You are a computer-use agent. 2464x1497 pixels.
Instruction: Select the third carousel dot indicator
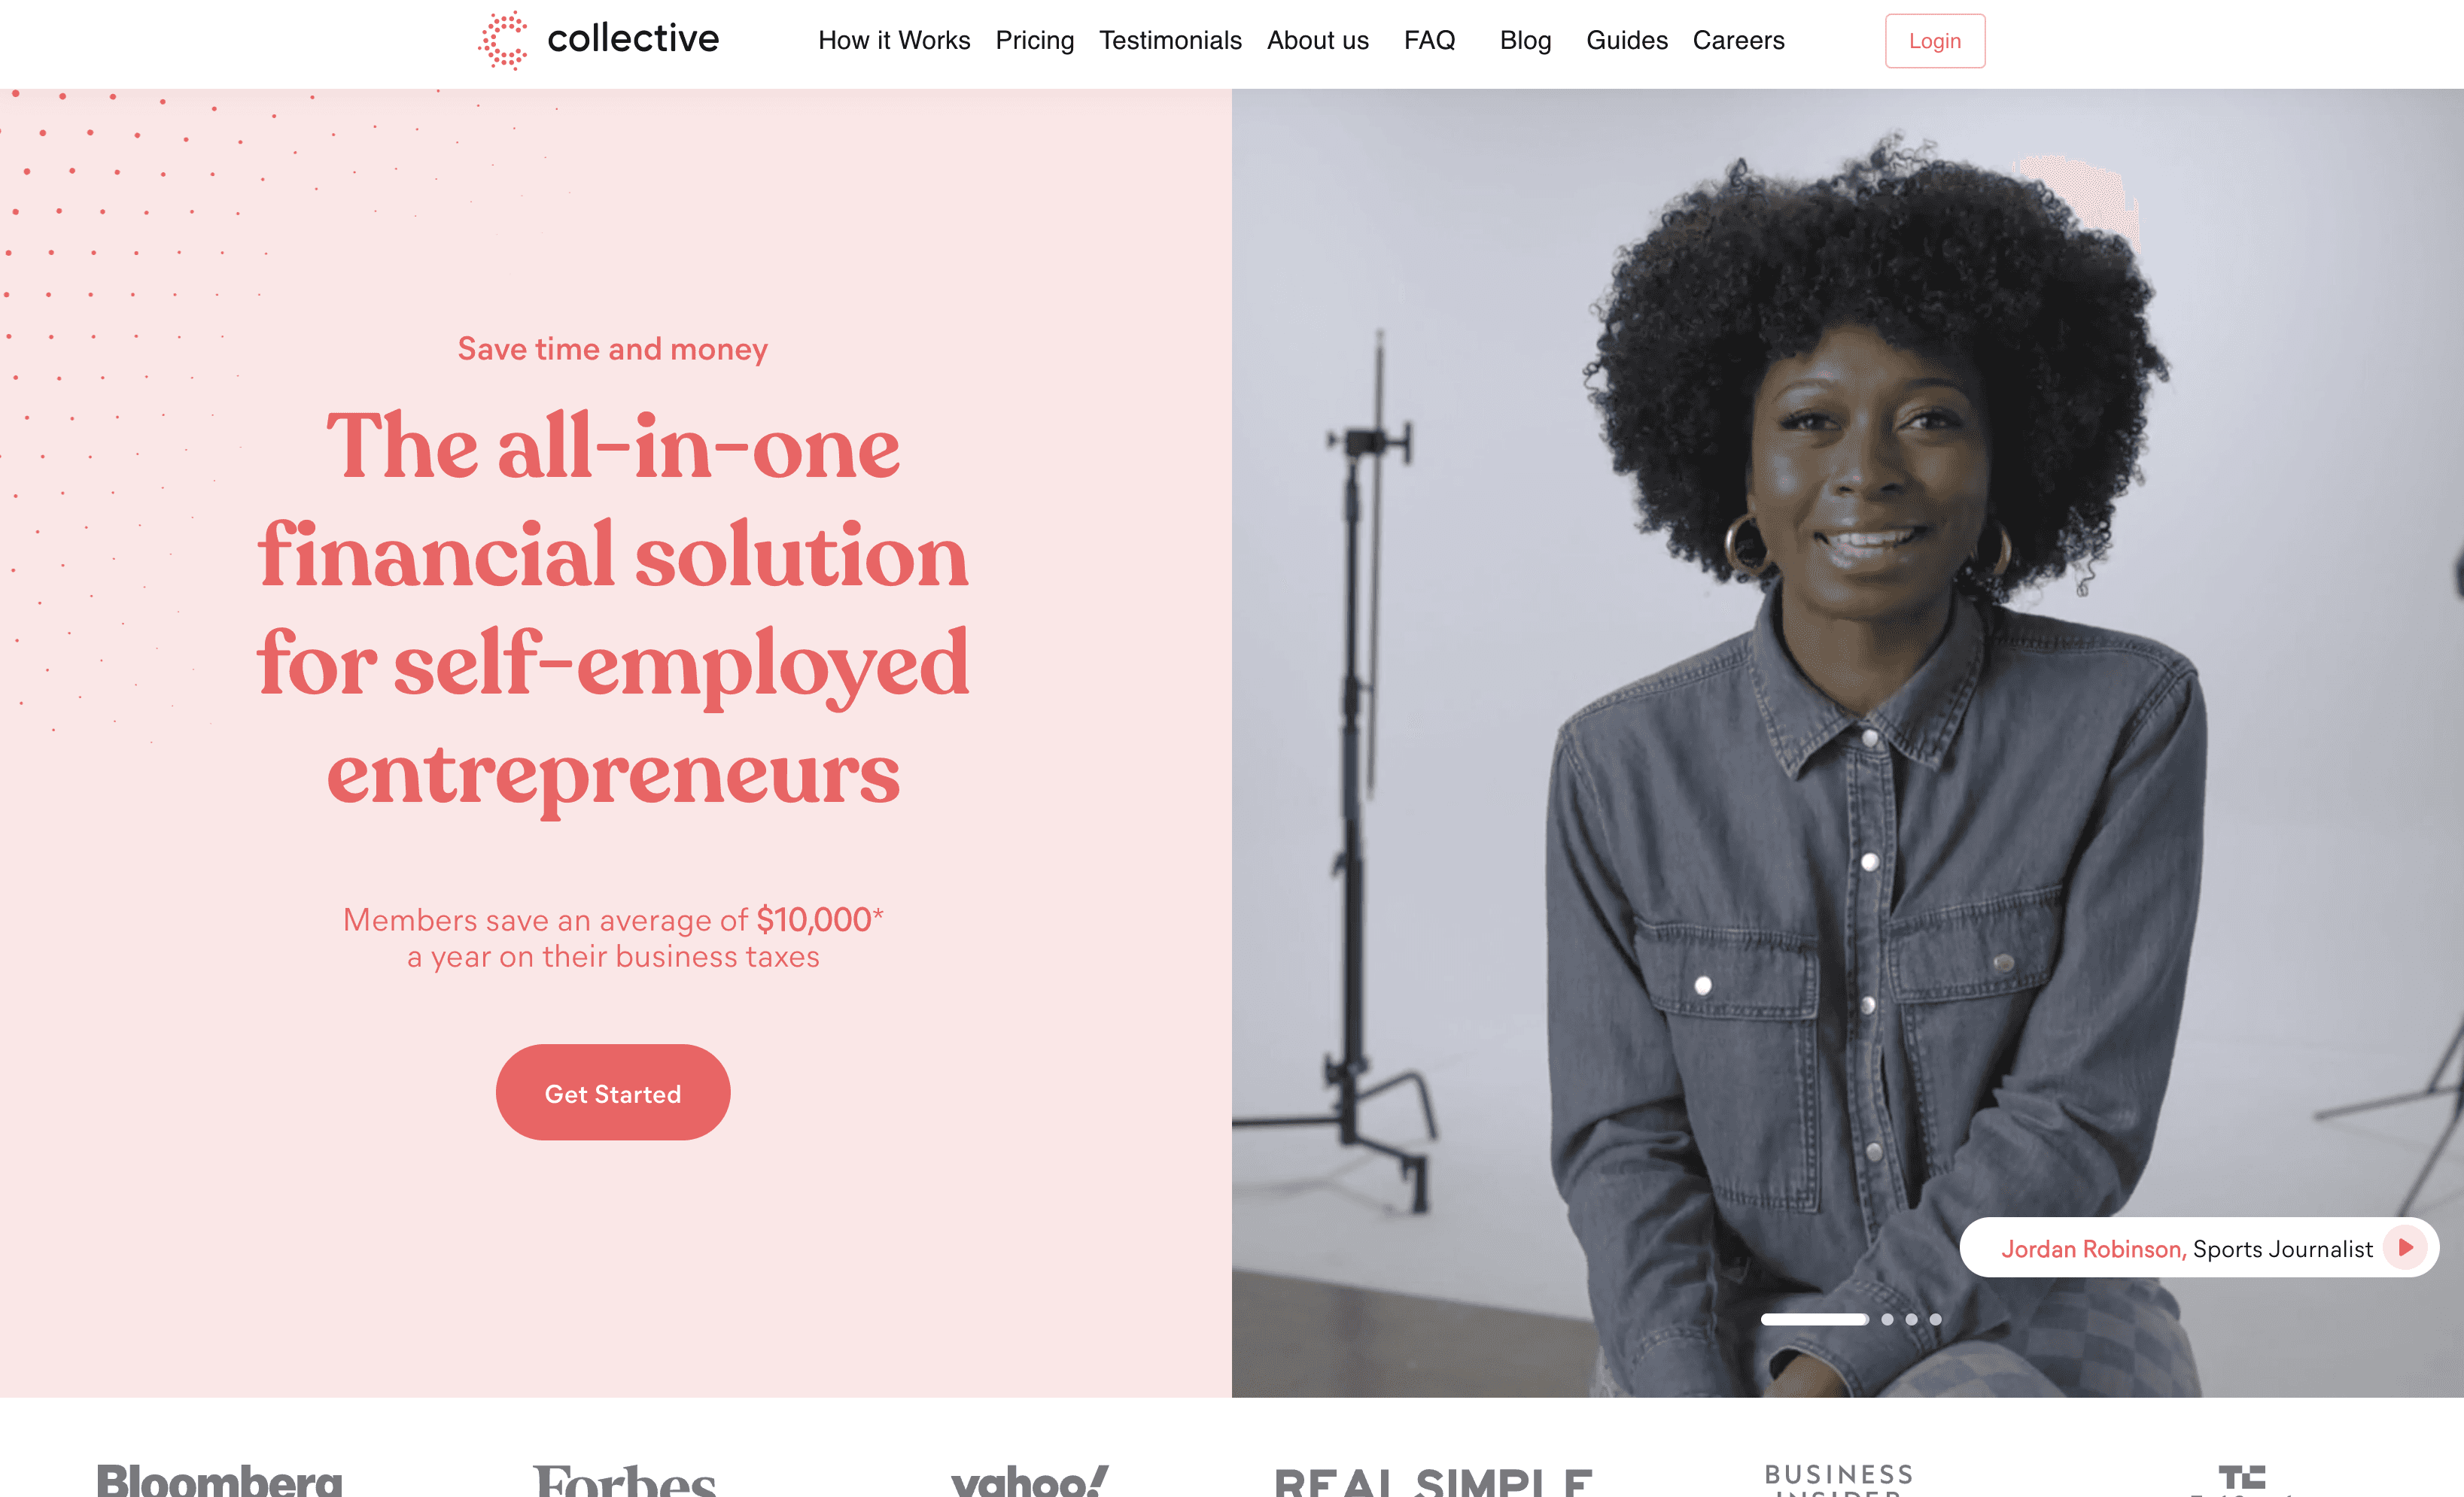pyautogui.click(x=1911, y=1319)
